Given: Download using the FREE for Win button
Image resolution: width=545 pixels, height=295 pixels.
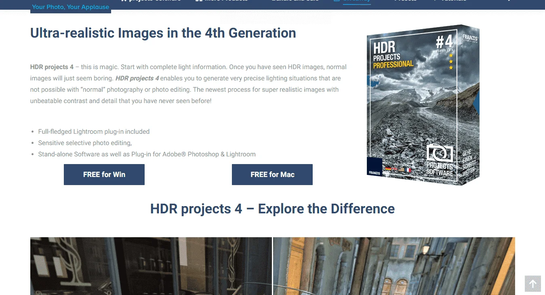Looking at the screenshot, I should (x=104, y=175).
